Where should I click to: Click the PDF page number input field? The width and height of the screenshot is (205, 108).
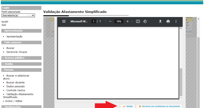[93, 21]
